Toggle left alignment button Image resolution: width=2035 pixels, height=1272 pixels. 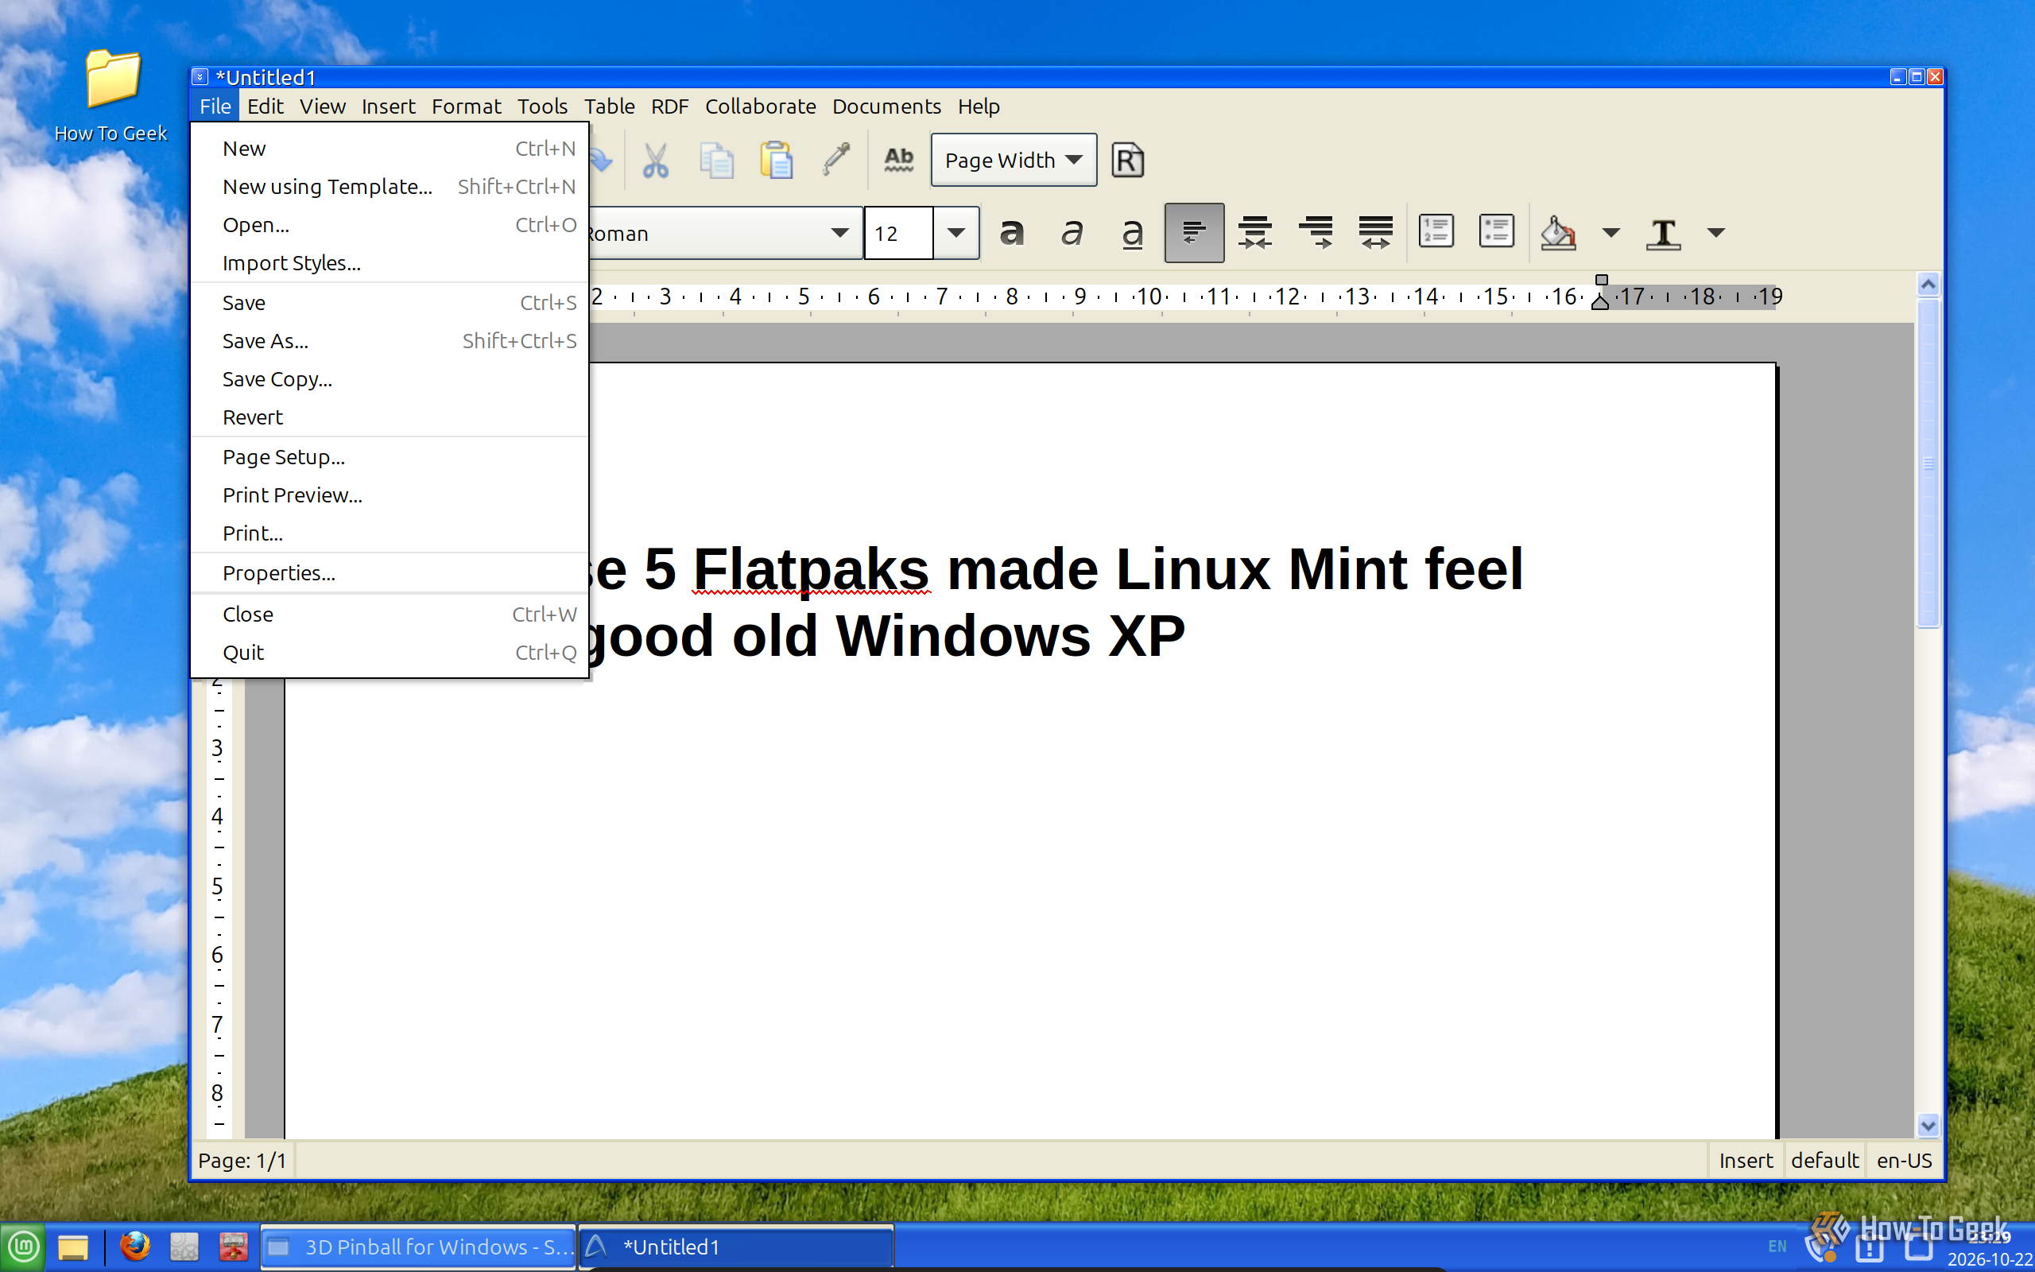point(1194,232)
